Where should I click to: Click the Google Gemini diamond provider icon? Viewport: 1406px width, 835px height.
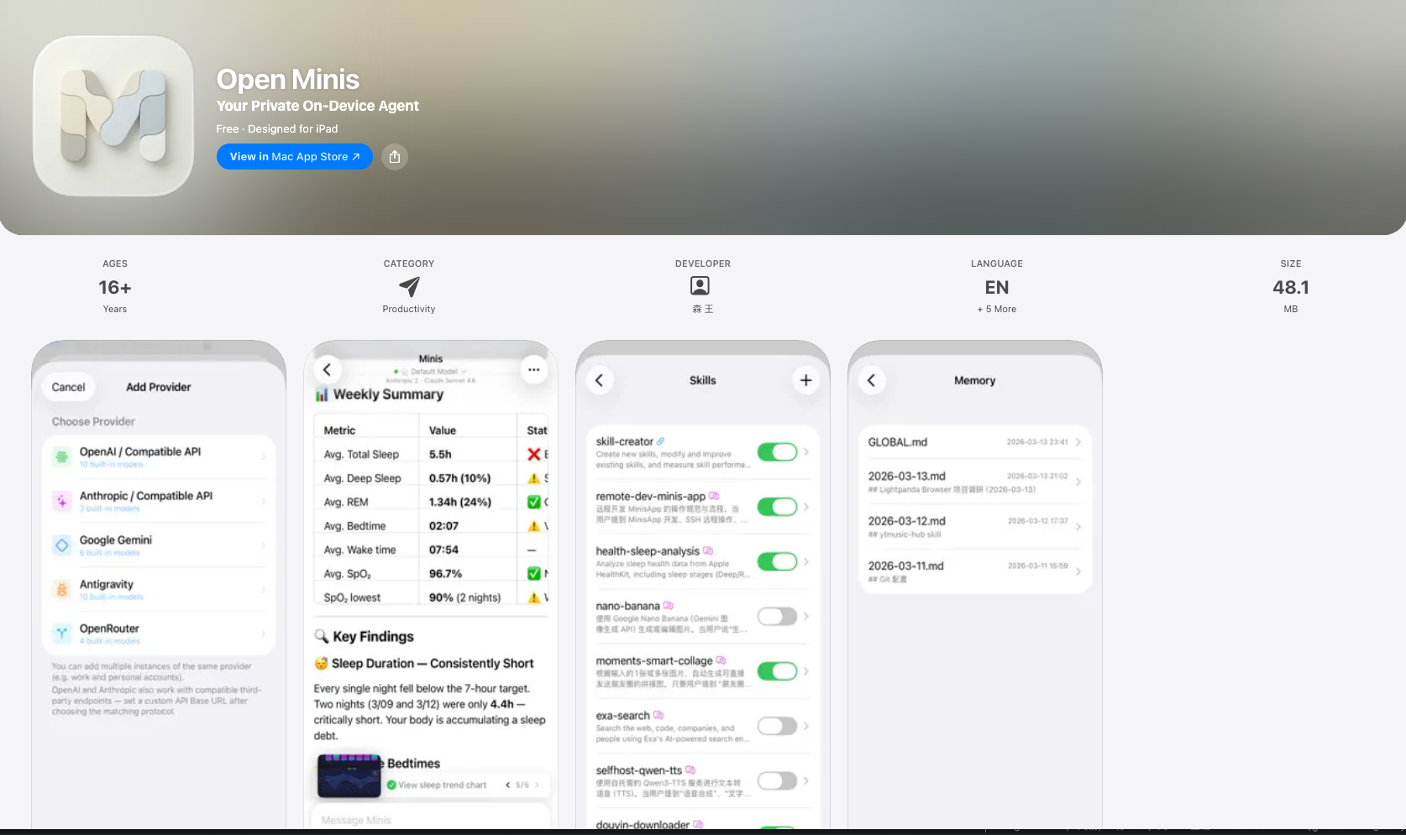(x=62, y=545)
